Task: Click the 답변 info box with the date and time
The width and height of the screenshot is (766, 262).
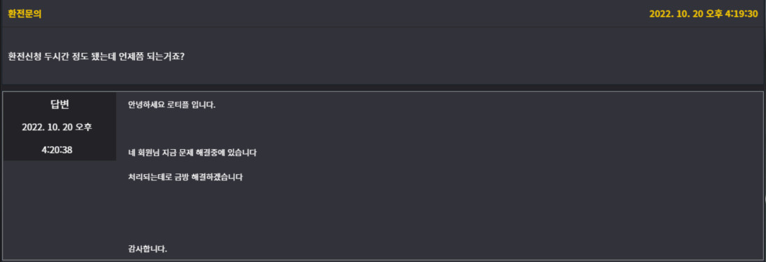Action: pyautogui.click(x=60, y=126)
